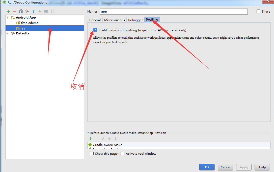Apply the configuration changes

click(x=243, y=167)
